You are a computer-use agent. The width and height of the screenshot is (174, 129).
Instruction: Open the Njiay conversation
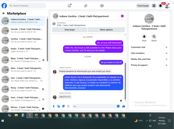point(23,60)
